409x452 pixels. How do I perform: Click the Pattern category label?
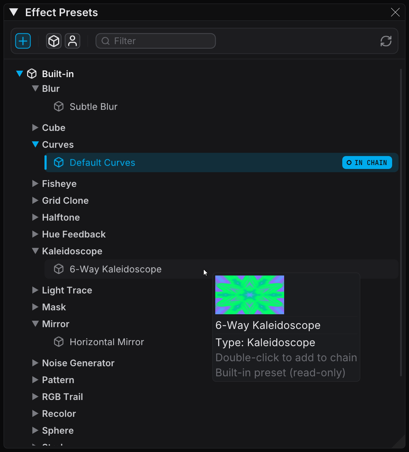click(58, 380)
